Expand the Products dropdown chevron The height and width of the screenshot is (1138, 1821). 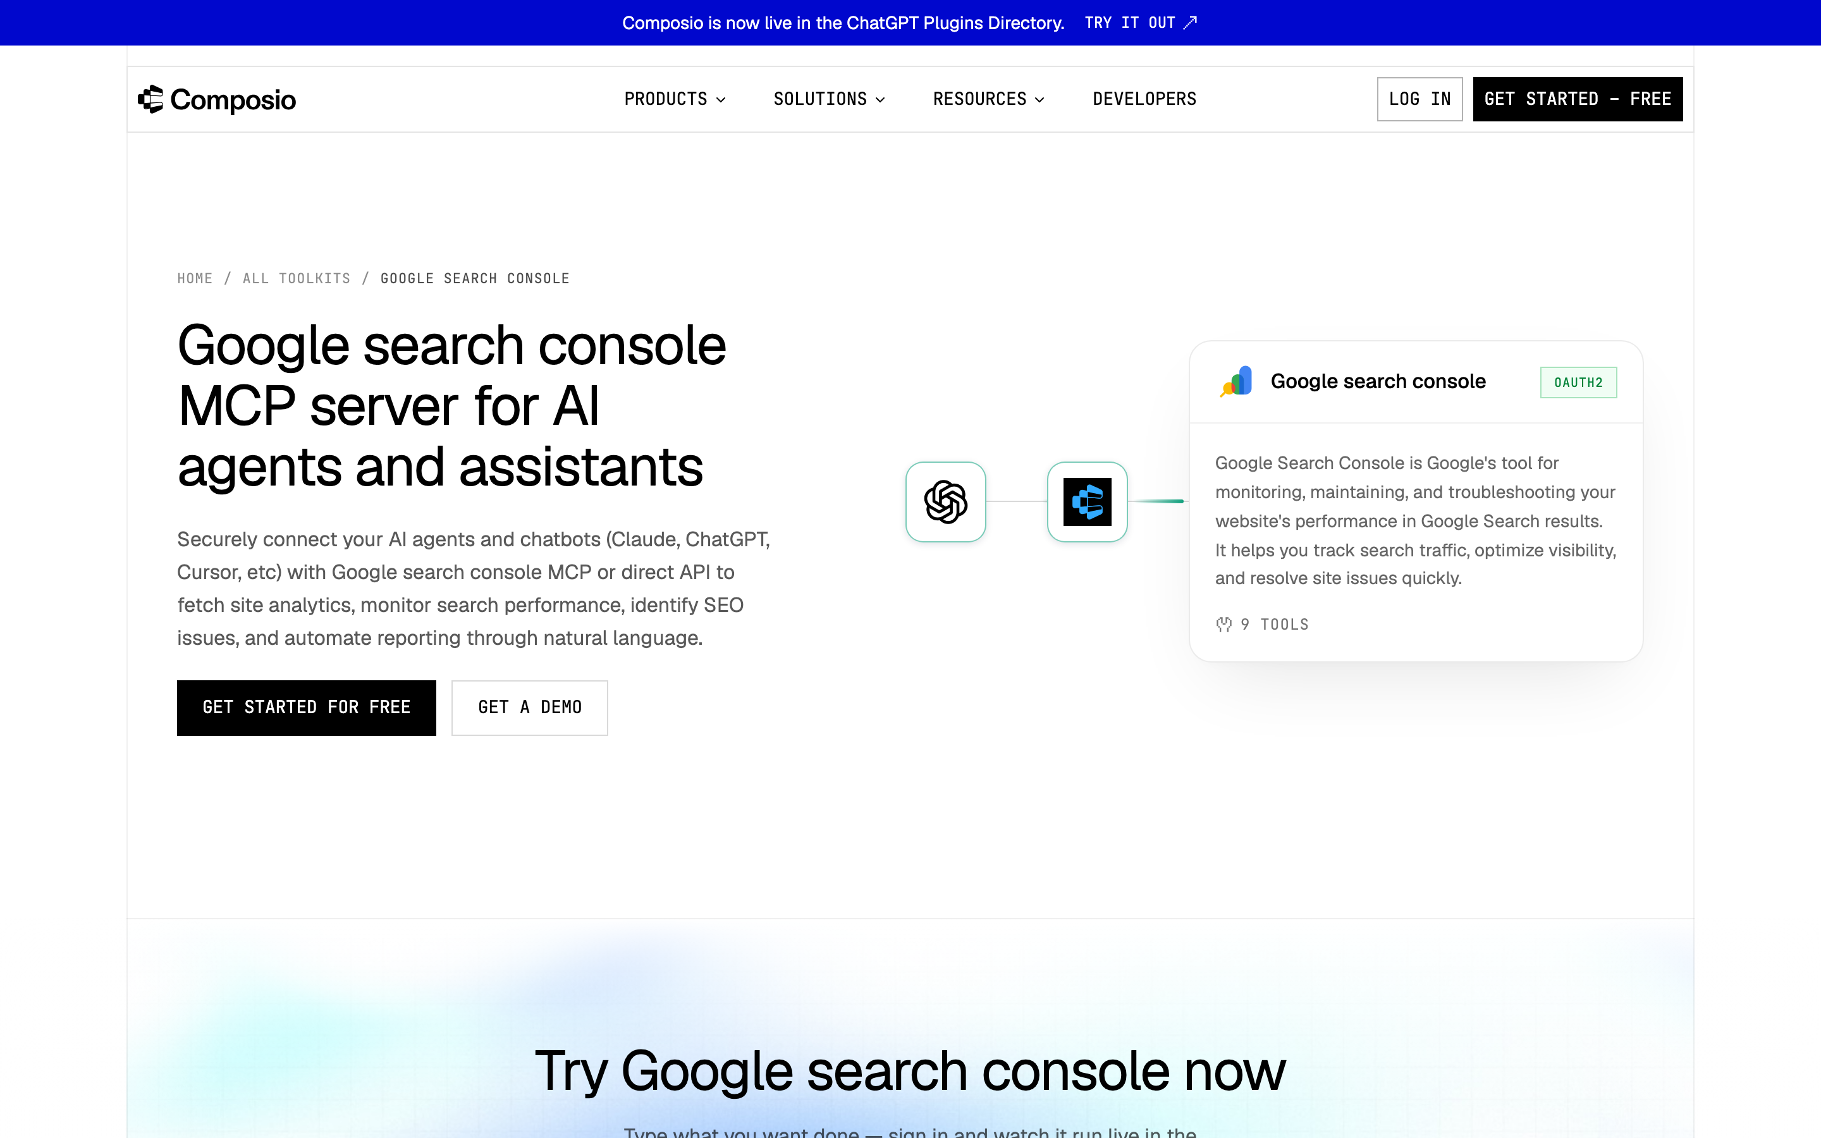(x=721, y=100)
